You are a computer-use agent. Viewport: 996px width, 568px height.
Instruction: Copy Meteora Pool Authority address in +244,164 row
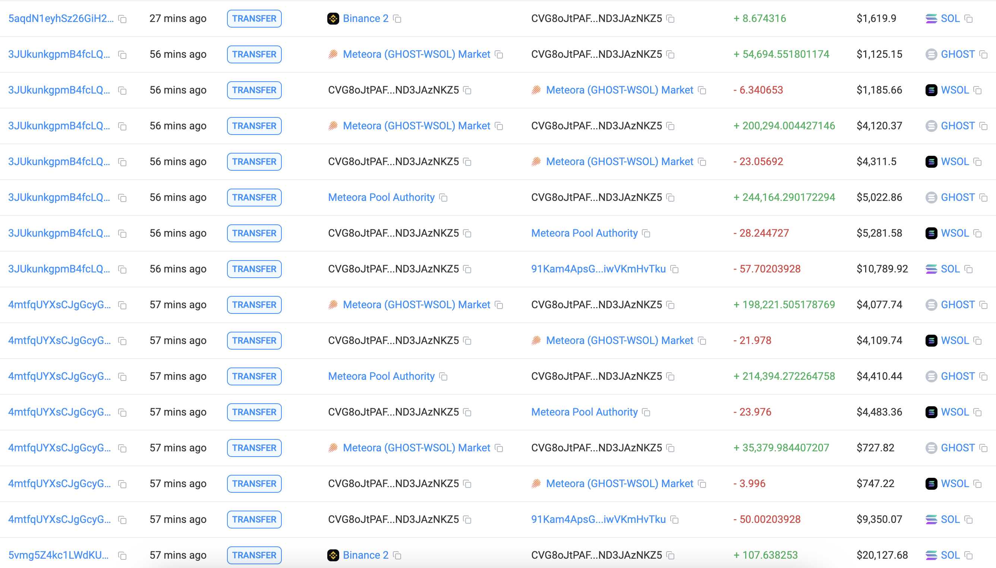coord(443,198)
